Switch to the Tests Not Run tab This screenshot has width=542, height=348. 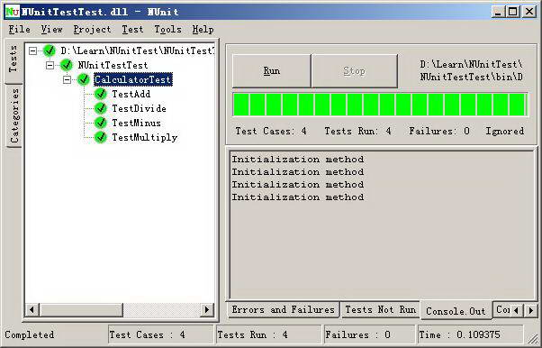(x=380, y=309)
